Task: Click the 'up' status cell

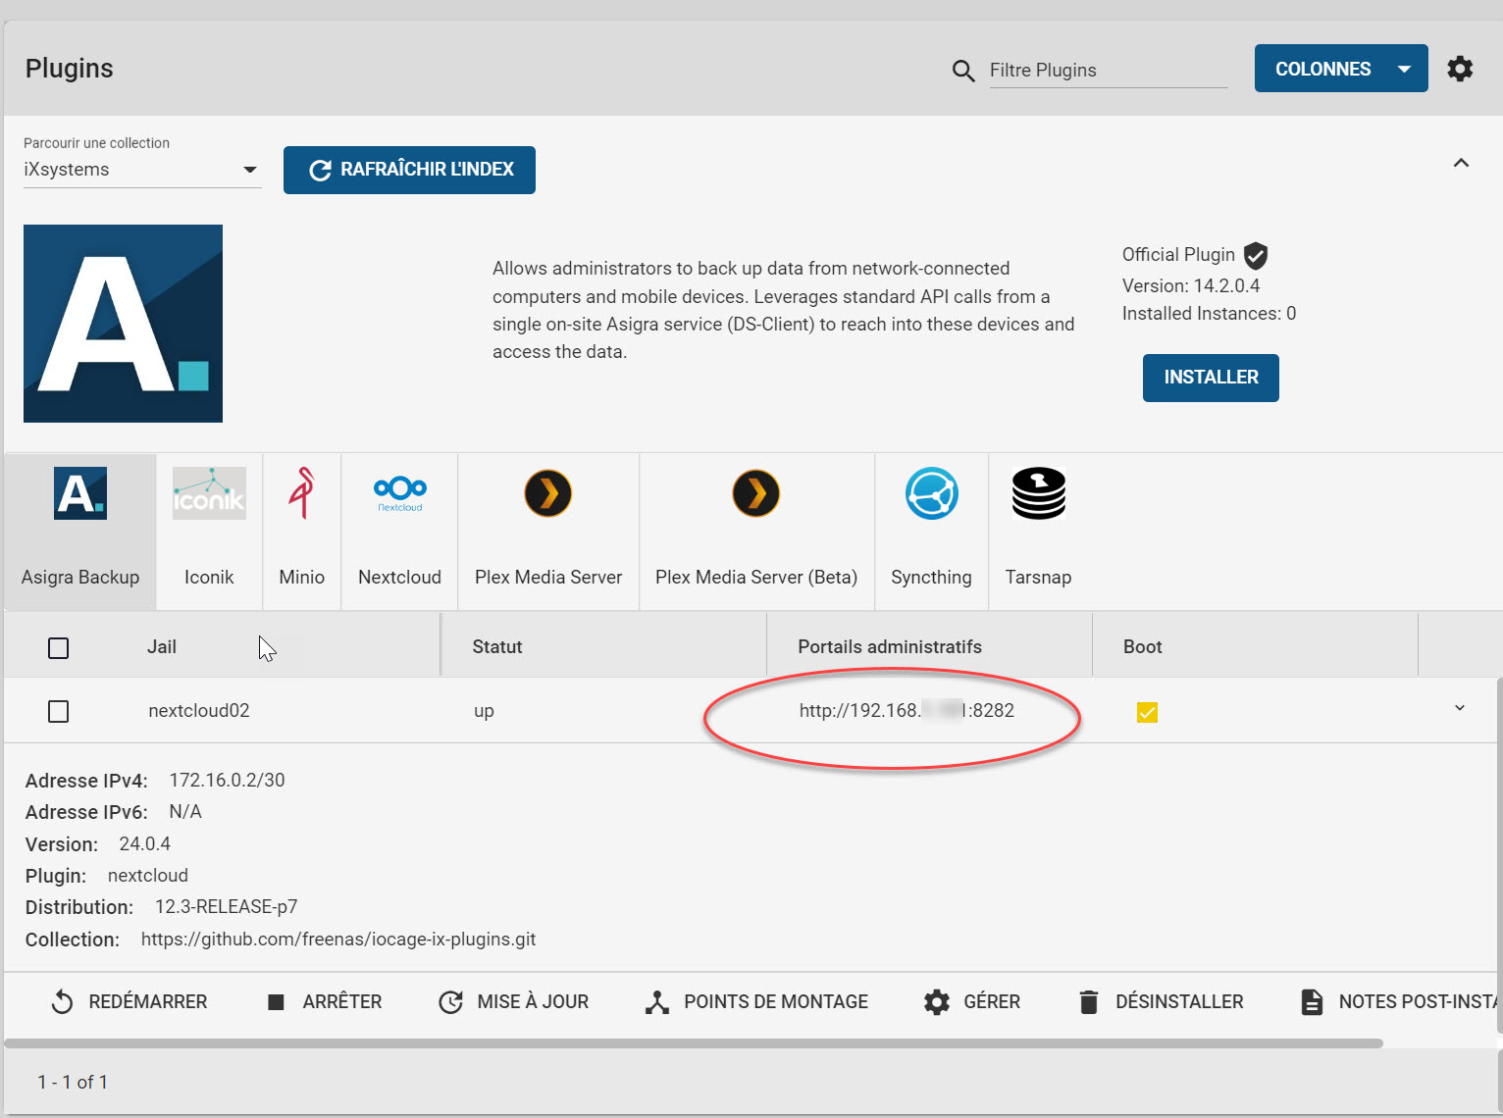Action: pos(484,711)
